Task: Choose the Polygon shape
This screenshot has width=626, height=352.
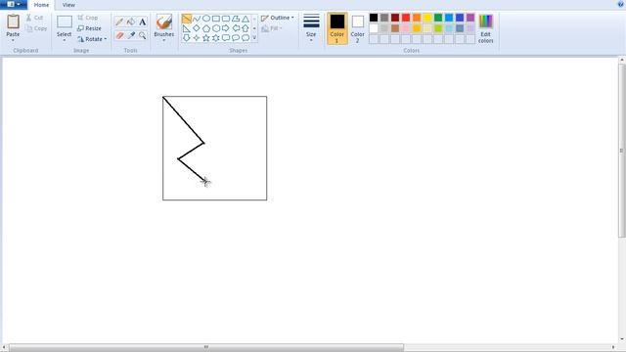Action: pyautogui.click(x=236, y=19)
